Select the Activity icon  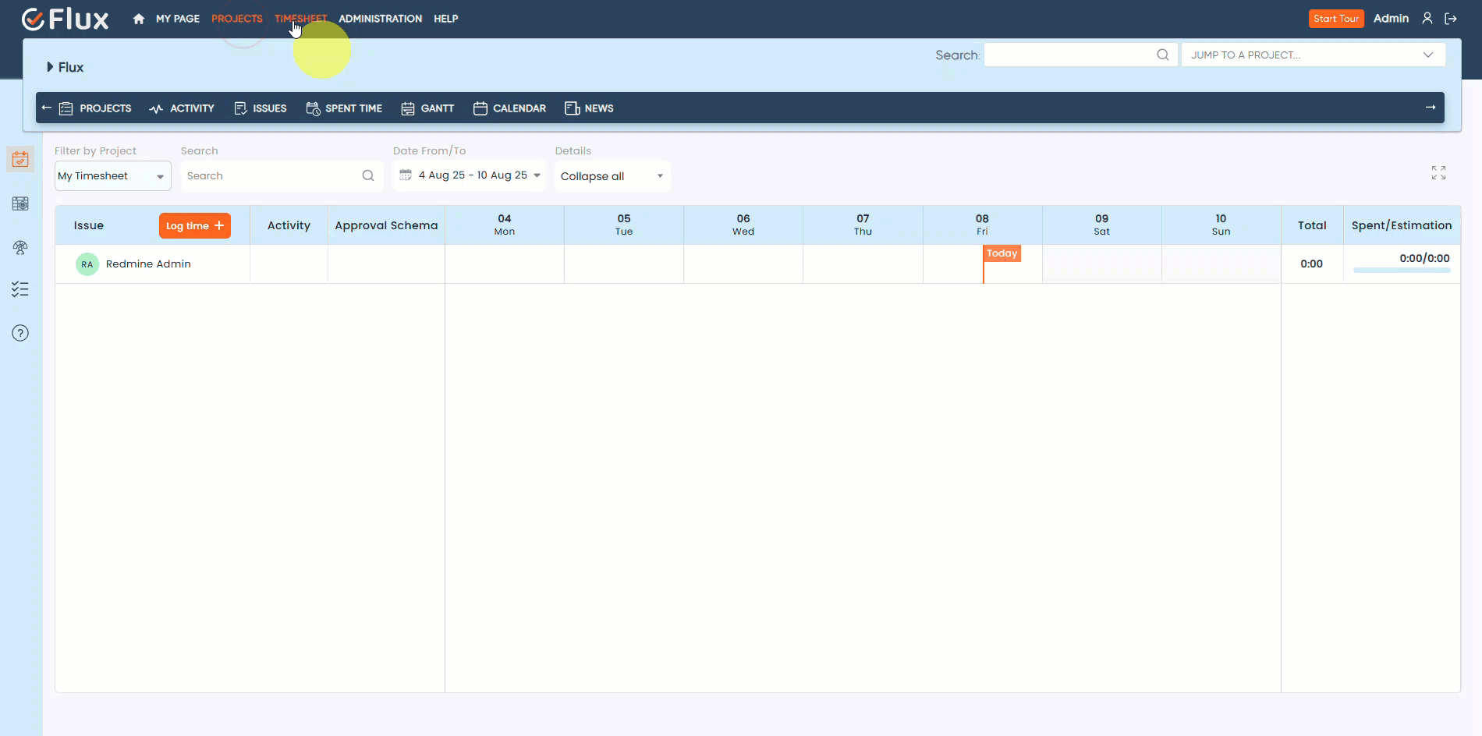coord(155,108)
